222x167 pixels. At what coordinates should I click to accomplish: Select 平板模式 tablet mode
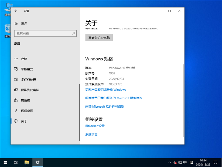pos(27,69)
